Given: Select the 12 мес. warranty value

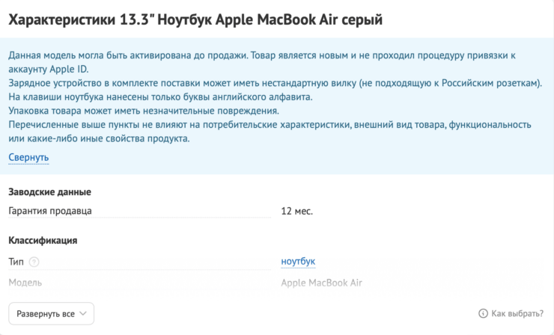Looking at the screenshot, I should 296,211.
